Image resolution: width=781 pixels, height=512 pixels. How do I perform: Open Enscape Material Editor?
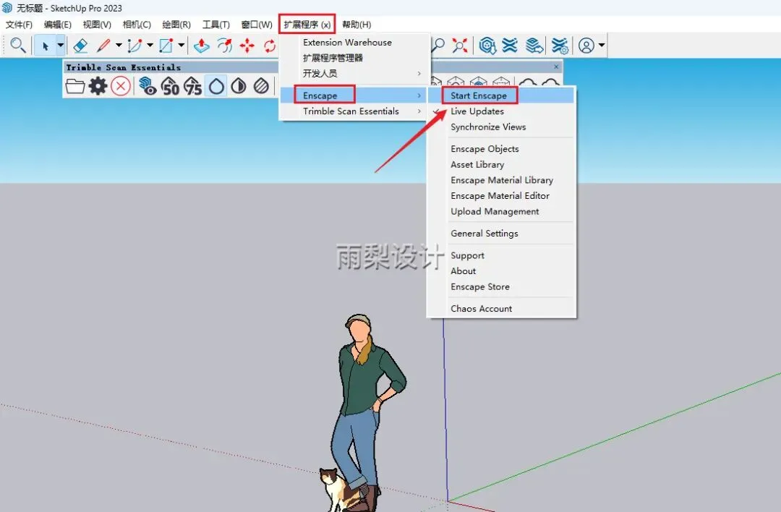pos(501,196)
